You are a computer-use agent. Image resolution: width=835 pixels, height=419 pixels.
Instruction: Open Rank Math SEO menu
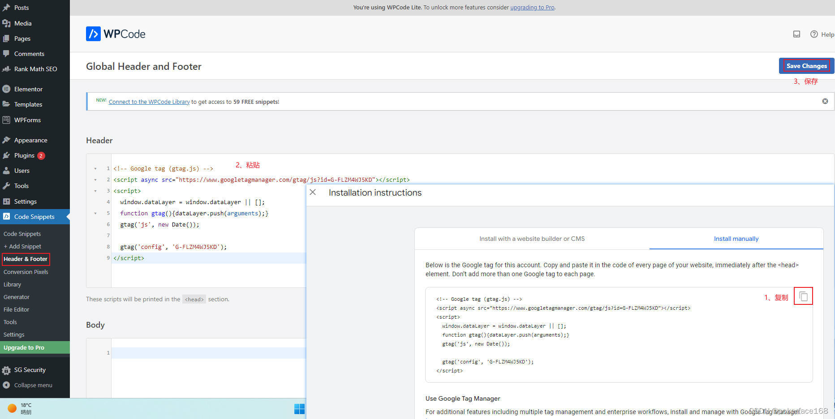pyautogui.click(x=35, y=69)
